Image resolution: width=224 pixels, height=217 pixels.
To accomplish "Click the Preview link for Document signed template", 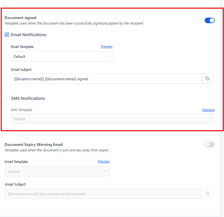I will click(106, 47).
